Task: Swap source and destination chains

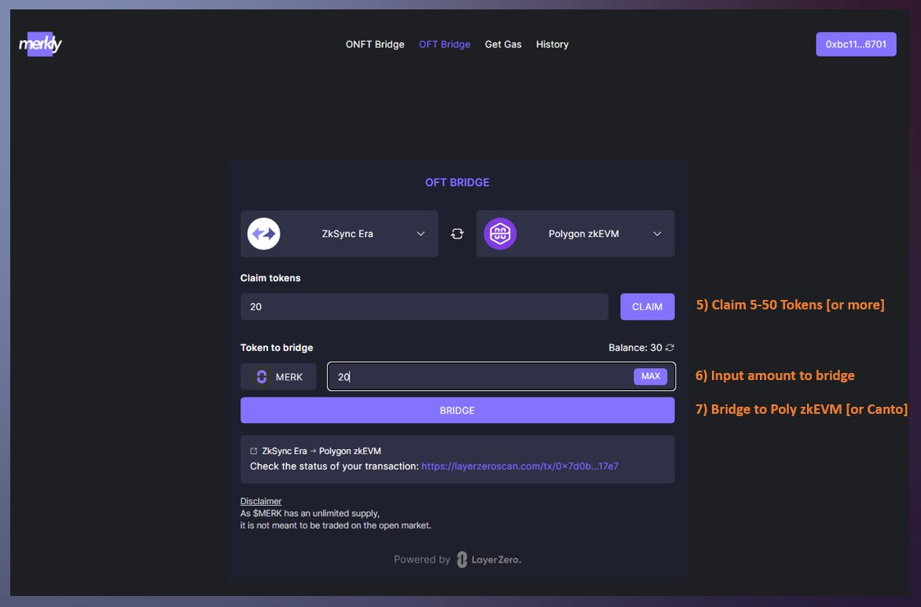Action: click(457, 233)
